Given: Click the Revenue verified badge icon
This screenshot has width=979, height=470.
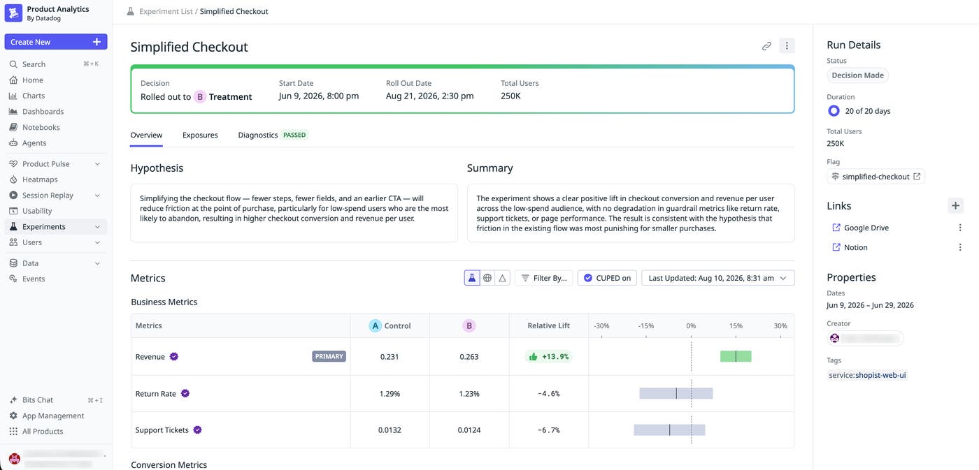Looking at the screenshot, I should pos(174,356).
